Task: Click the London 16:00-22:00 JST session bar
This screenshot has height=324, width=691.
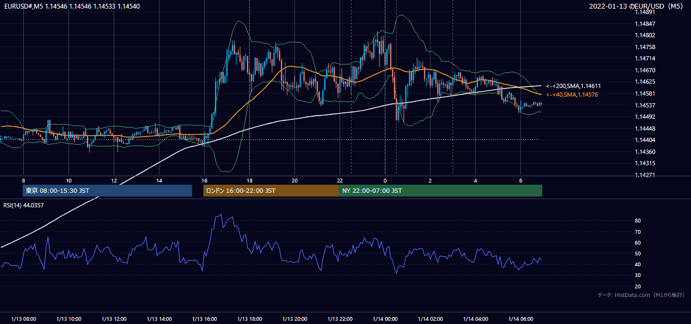Action: tap(271, 191)
